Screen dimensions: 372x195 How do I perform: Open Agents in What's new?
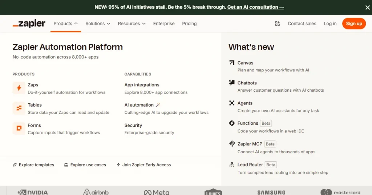[245, 103]
